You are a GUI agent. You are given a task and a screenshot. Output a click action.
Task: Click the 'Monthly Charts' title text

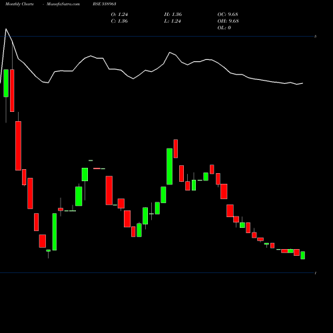19,4
